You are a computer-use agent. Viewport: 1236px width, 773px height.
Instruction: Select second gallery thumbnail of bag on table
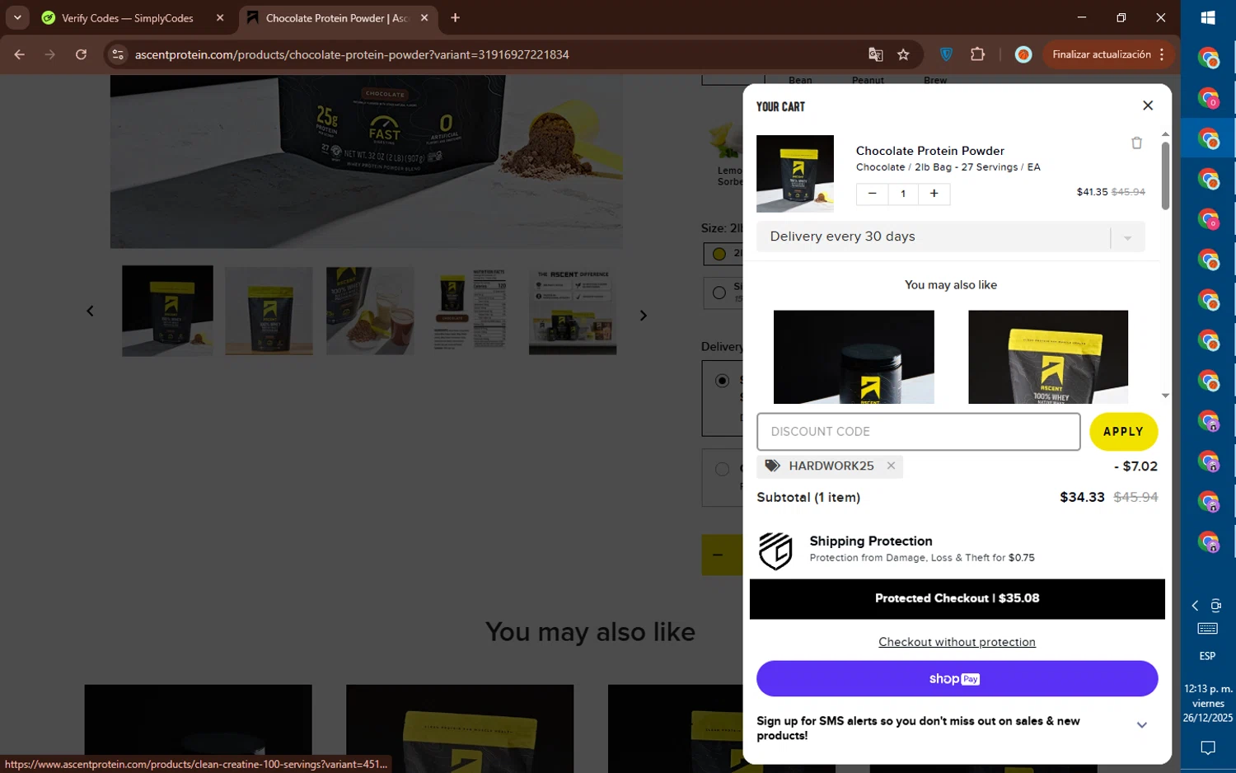pyautogui.click(x=269, y=311)
